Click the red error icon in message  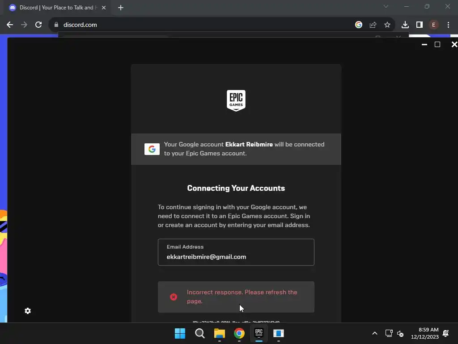coord(174,297)
